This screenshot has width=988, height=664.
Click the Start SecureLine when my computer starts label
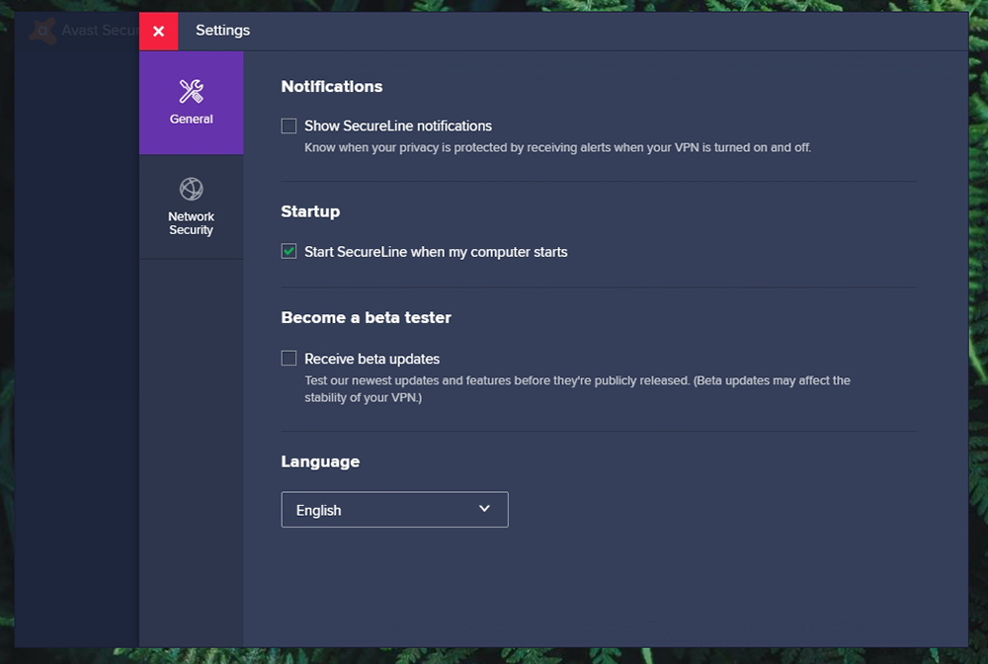tap(436, 252)
